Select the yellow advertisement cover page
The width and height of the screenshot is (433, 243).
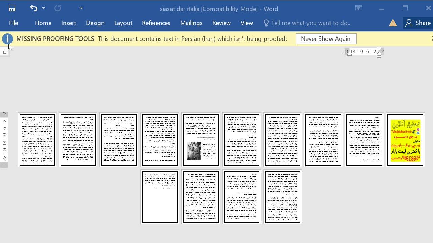[x=406, y=140]
